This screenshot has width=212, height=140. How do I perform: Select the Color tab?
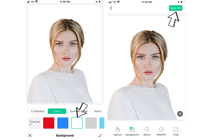coord(57,111)
